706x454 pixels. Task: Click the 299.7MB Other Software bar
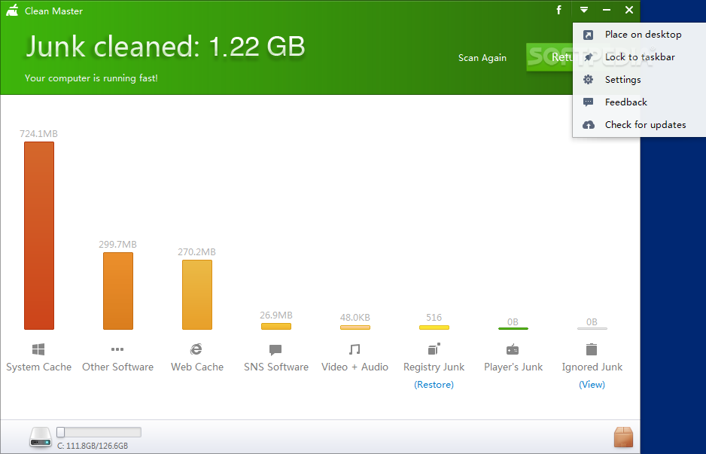118,291
